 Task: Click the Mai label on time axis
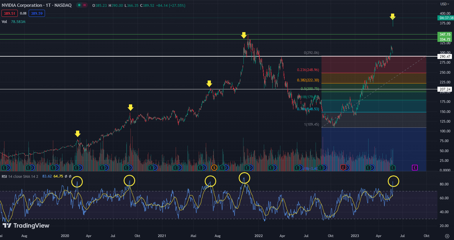click(x=194, y=236)
